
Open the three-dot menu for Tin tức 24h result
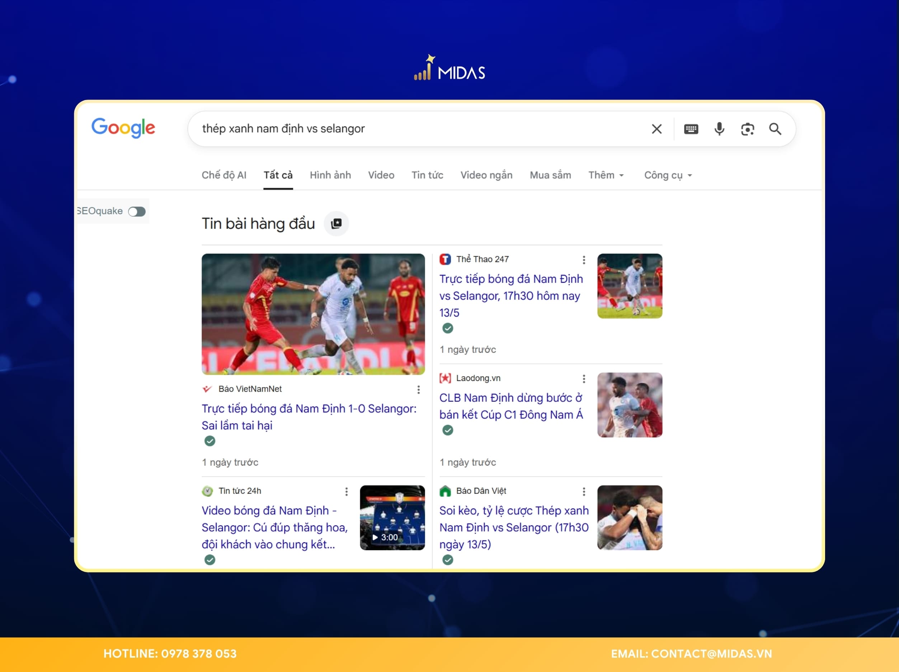(x=346, y=492)
